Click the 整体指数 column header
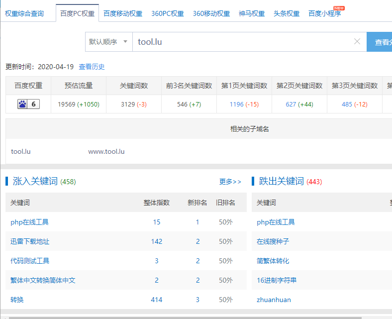Image resolution: width=392 pixels, height=319 pixels. coord(157,203)
